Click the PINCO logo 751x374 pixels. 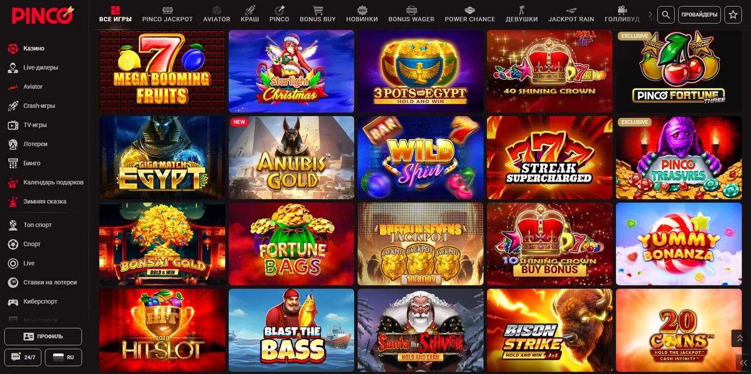click(42, 14)
